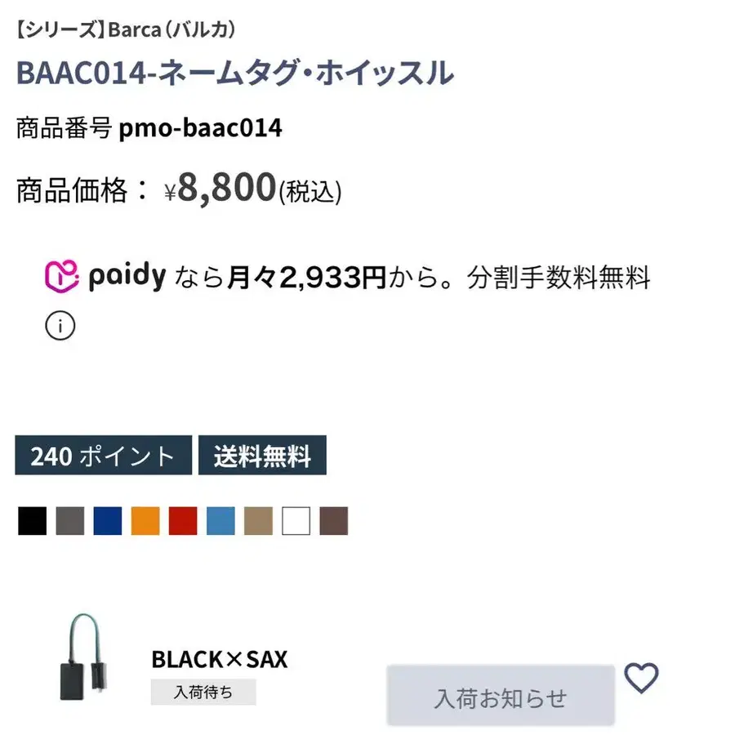
Task: Click the Paidy information circle icon
Action: click(x=60, y=326)
